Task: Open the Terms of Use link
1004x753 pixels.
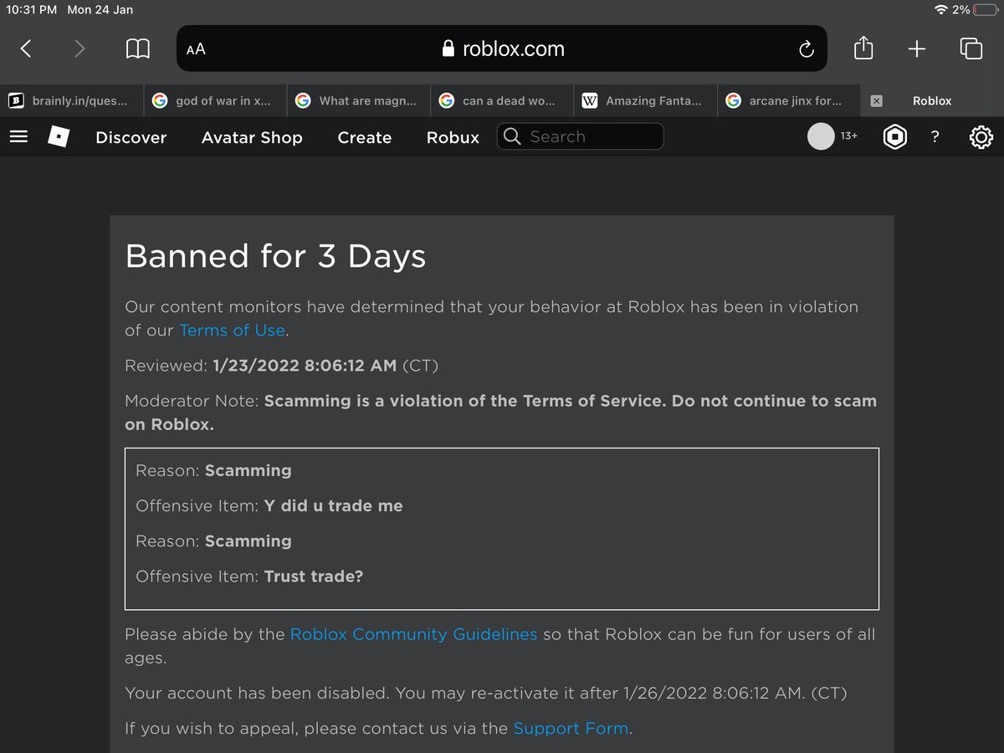Action: [x=232, y=330]
